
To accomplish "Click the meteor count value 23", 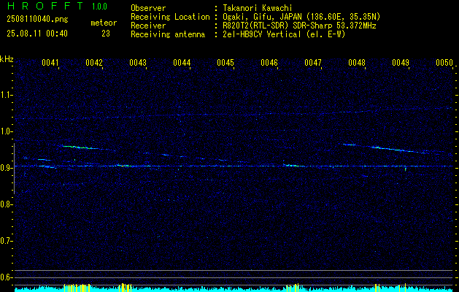I will point(106,34).
